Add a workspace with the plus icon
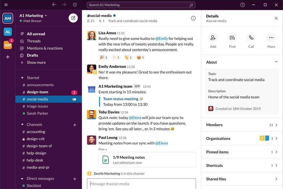The image size is (283, 189). click(x=8, y=57)
